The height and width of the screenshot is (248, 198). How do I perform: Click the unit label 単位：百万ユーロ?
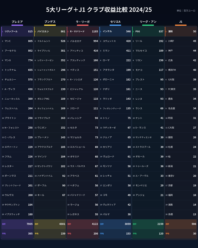(x=186, y=11)
